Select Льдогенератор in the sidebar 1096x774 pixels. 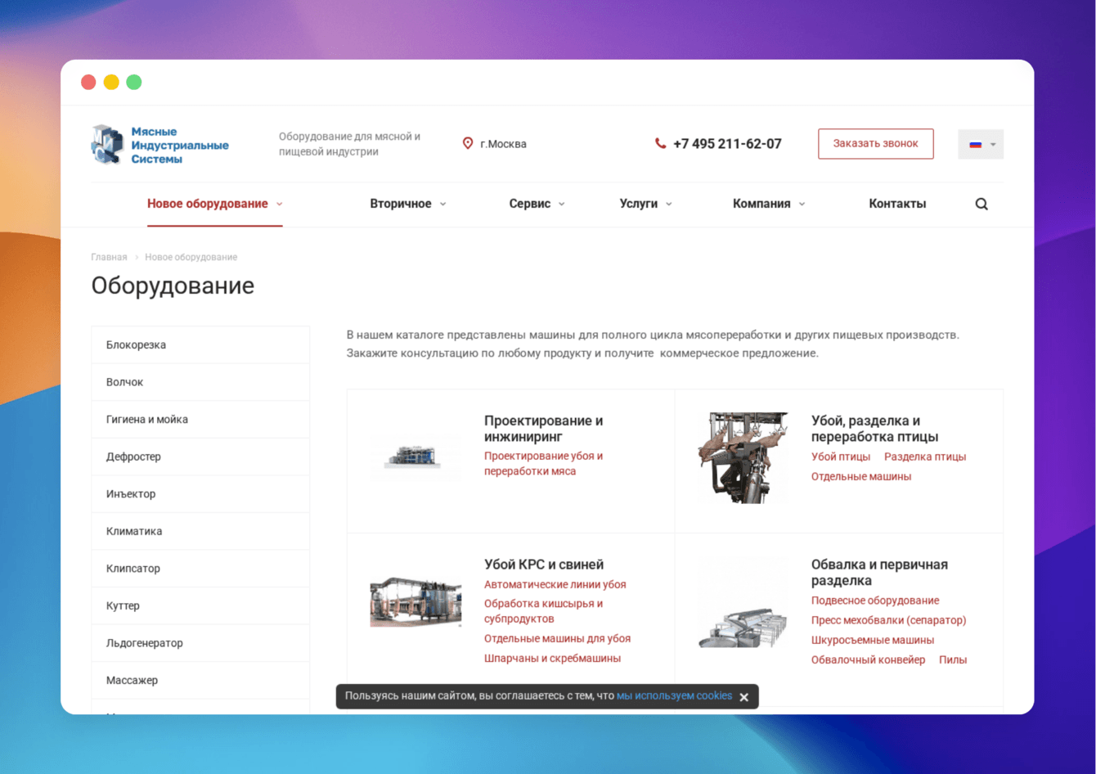coord(200,642)
